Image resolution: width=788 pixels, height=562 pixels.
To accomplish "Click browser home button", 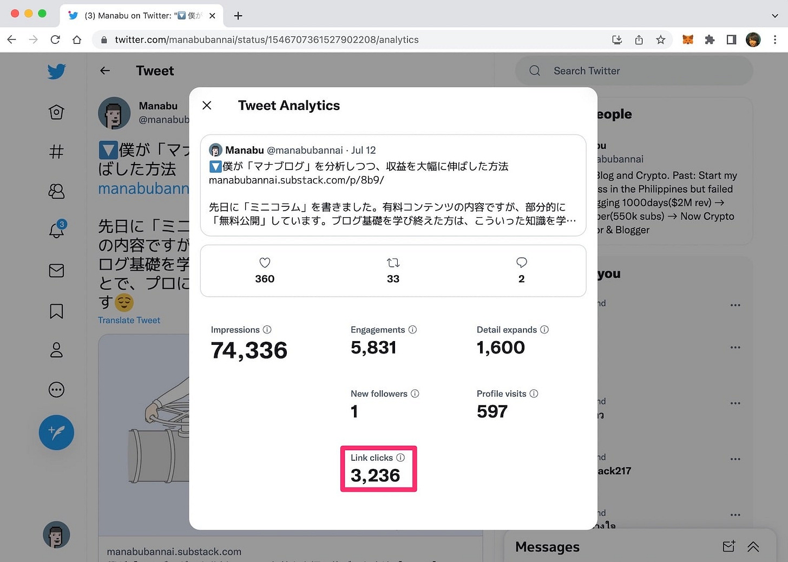I will coord(77,40).
